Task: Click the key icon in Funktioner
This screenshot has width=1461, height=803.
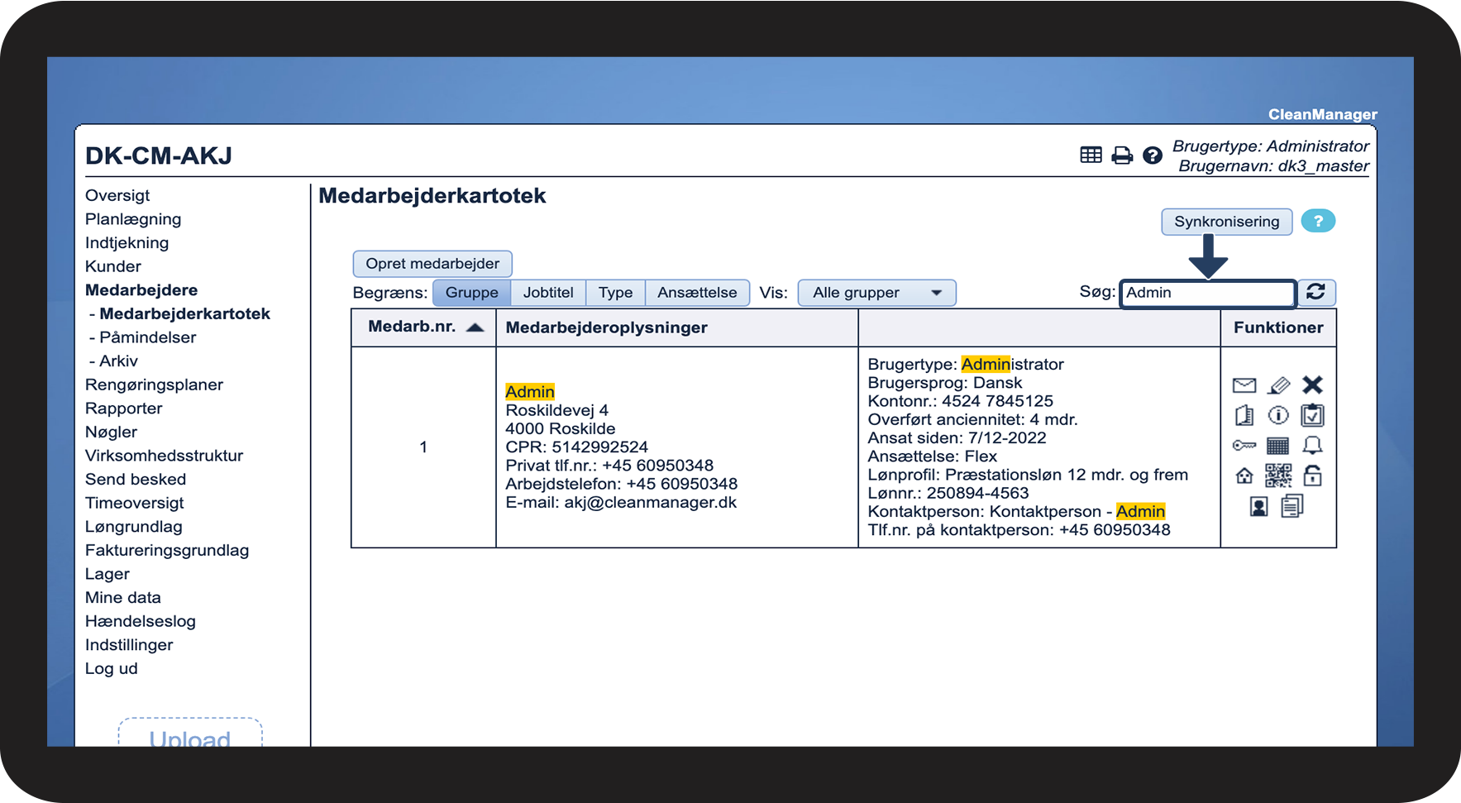Action: pos(1244,446)
